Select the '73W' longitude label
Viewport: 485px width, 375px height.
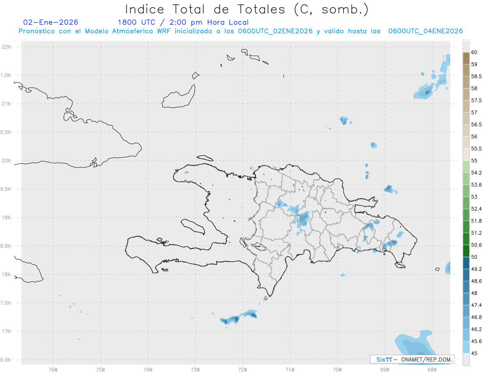click(x=195, y=370)
